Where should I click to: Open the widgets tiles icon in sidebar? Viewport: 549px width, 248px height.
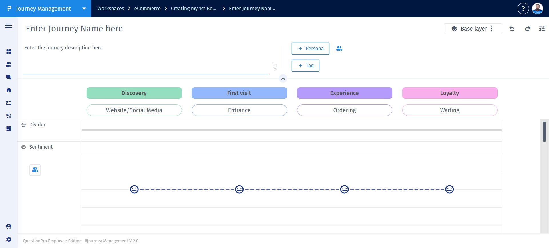coord(9,129)
